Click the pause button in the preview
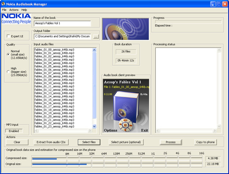 [126, 125]
